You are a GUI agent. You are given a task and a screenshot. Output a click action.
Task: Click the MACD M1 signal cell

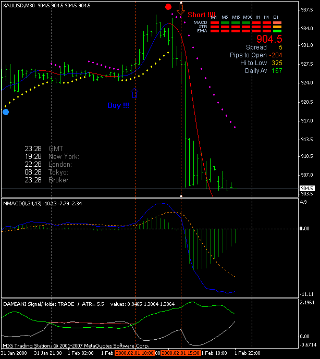215,23
